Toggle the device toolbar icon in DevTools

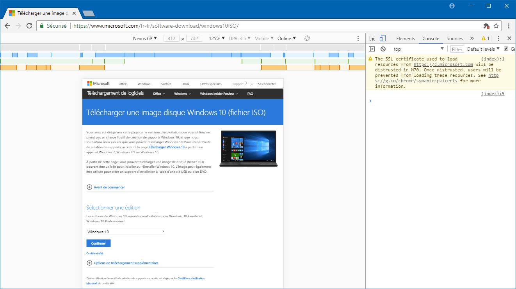383,38
